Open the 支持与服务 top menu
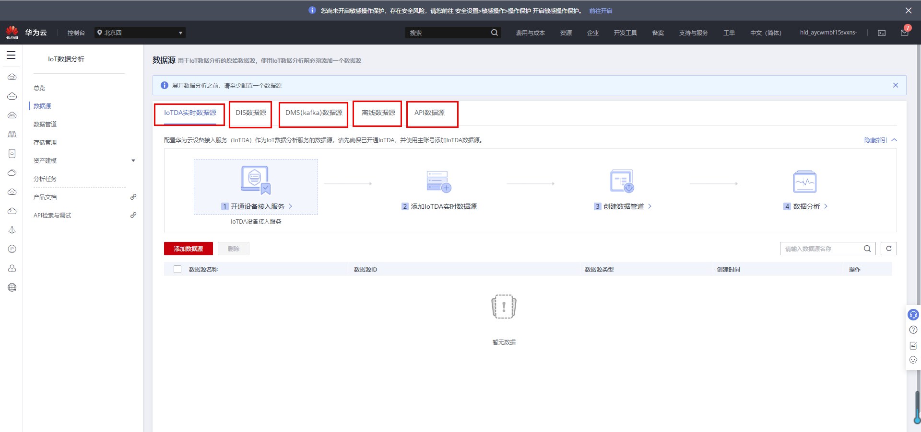 coord(694,33)
